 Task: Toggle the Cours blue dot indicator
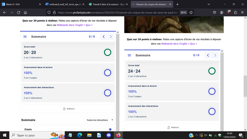110,129
